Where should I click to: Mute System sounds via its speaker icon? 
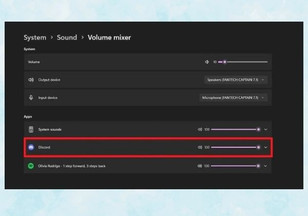point(200,129)
